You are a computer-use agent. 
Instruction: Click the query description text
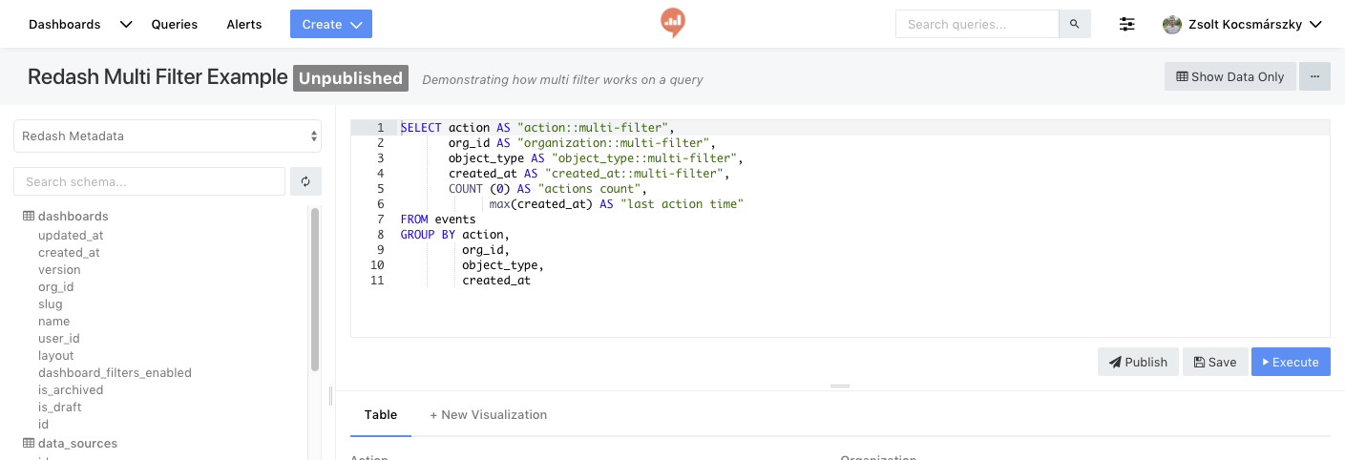pos(562,79)
